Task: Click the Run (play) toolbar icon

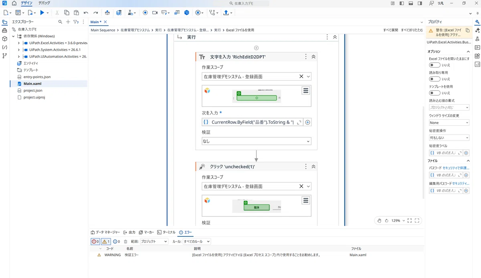Action: point(42,13)
